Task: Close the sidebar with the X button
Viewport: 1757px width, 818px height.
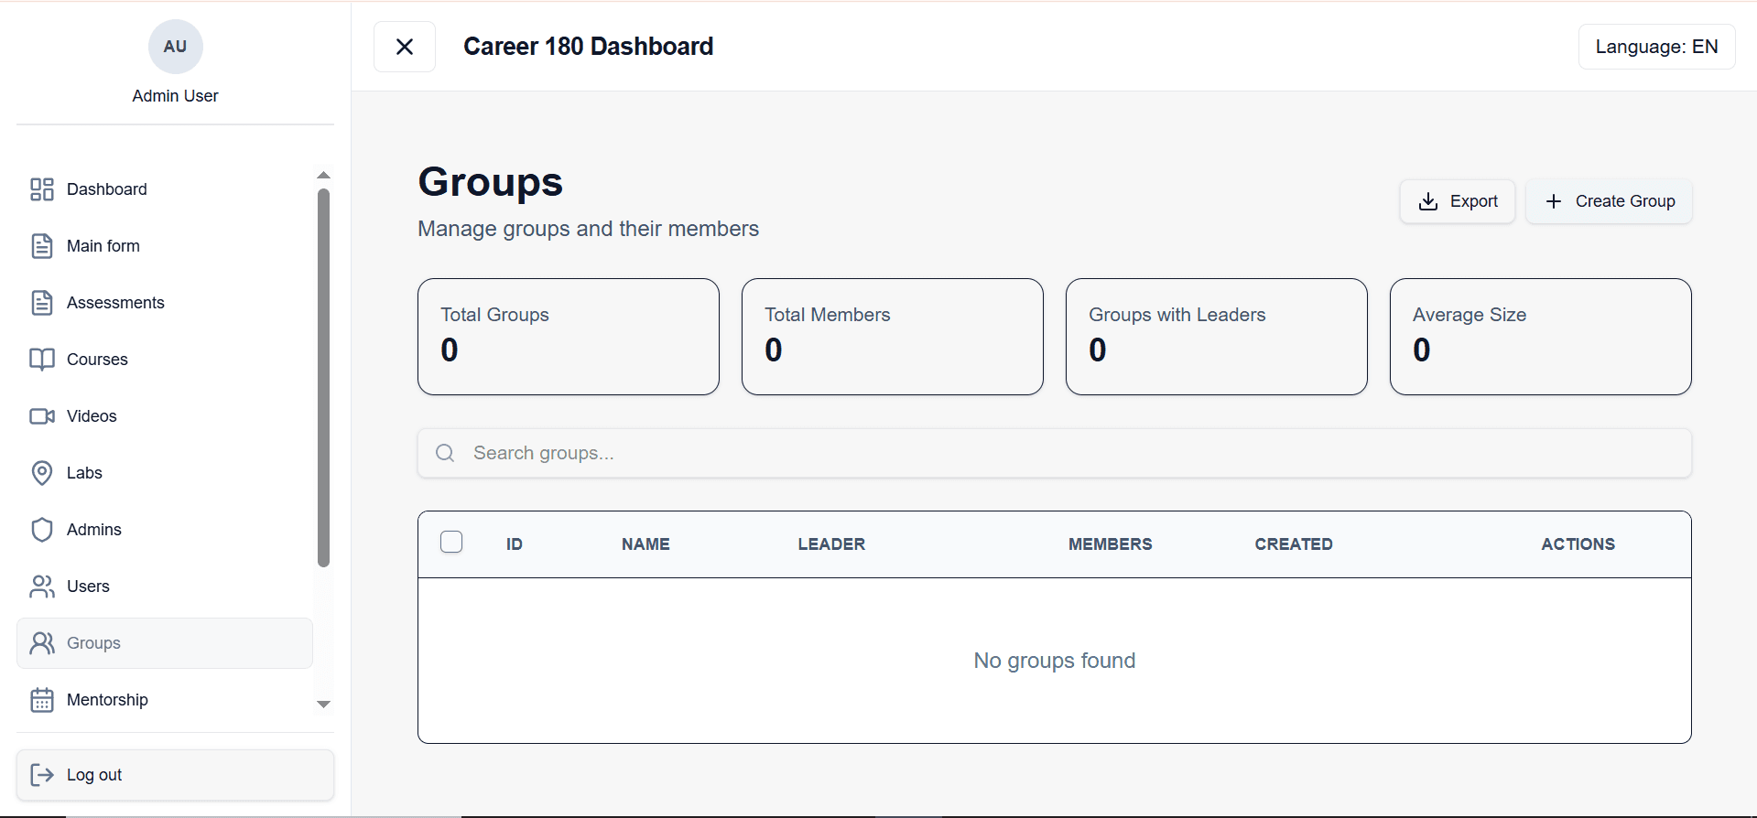Action: (x=405, y=47)
